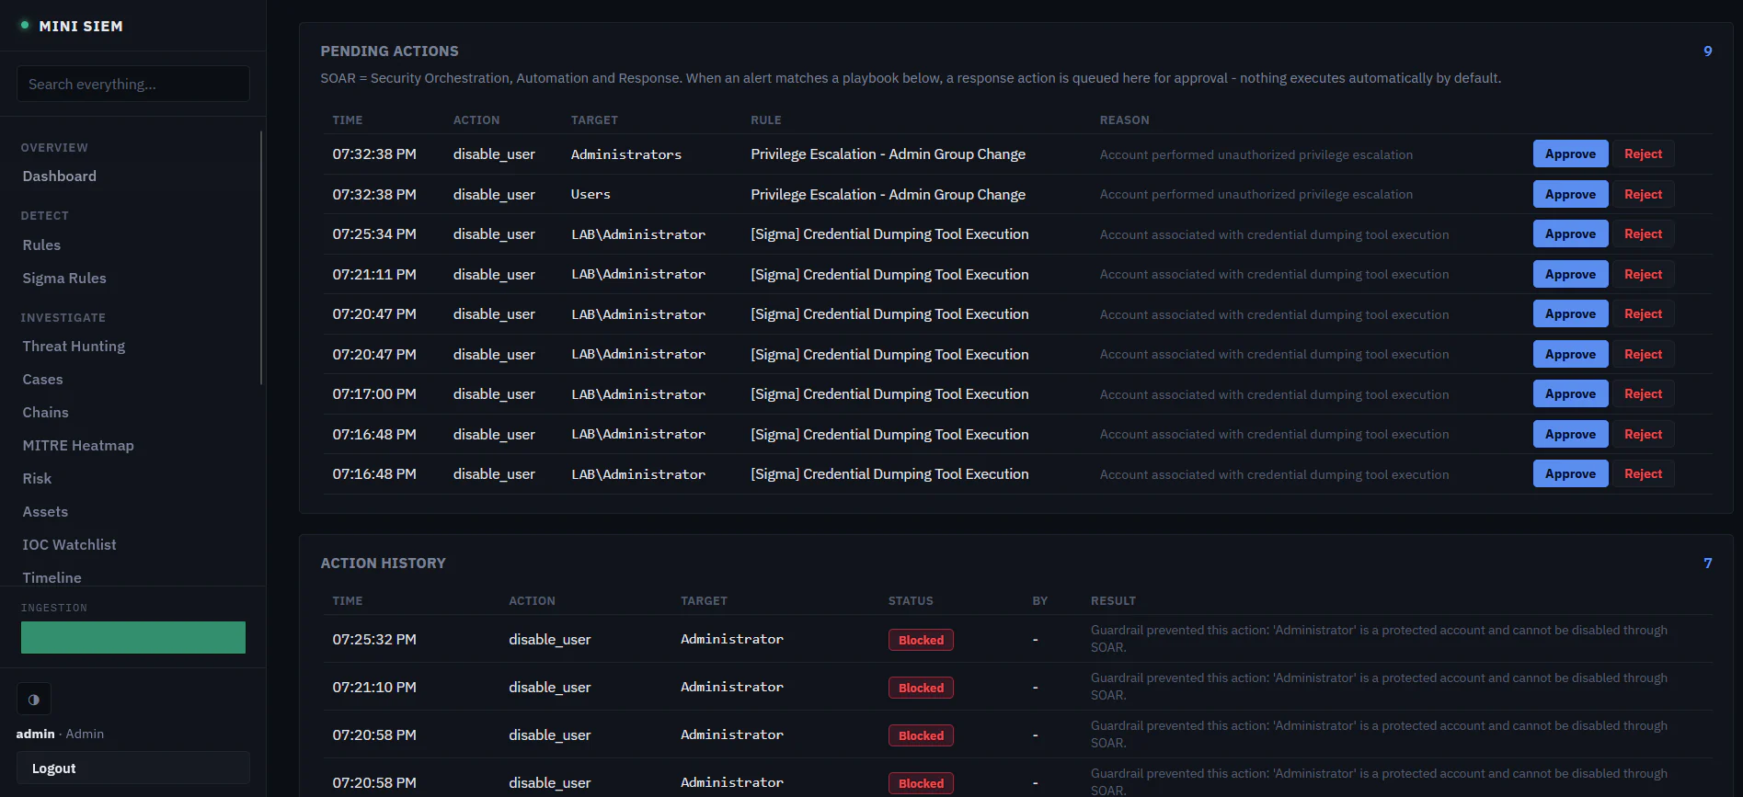Open Assets from the sidebar
1743x797 pixels.
[46, 511]
